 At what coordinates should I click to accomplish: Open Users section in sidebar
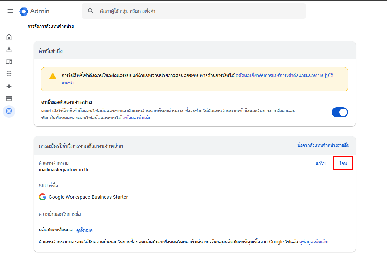(x=9, y=49)
